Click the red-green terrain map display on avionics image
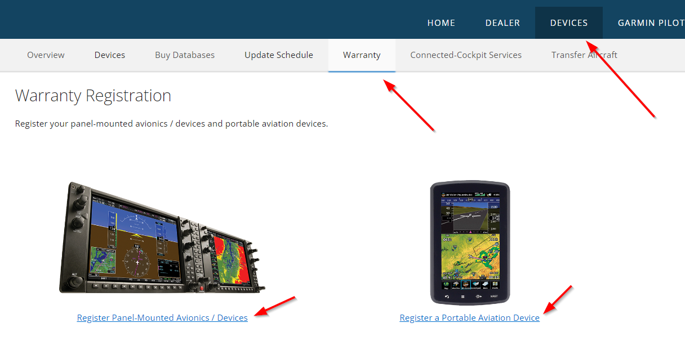685x363 pixels. [230, 259]
